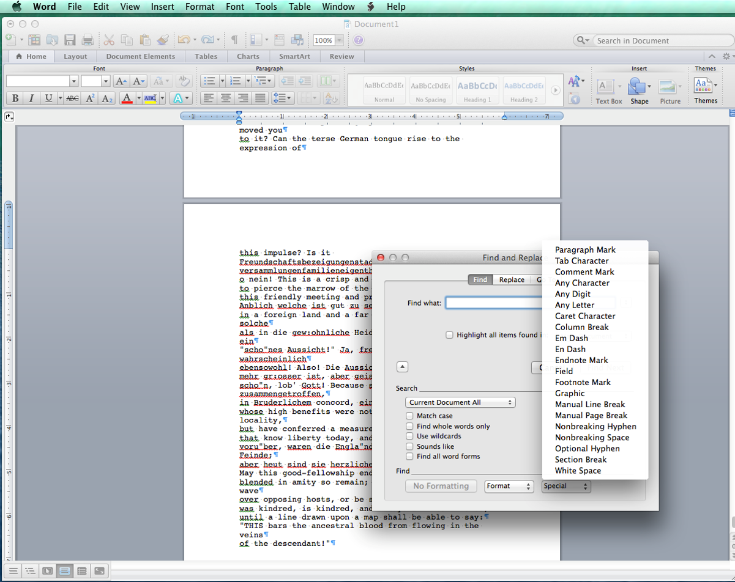Enable the Match case checkbox
Screen dimensions: 735x582
pos(409,416)
